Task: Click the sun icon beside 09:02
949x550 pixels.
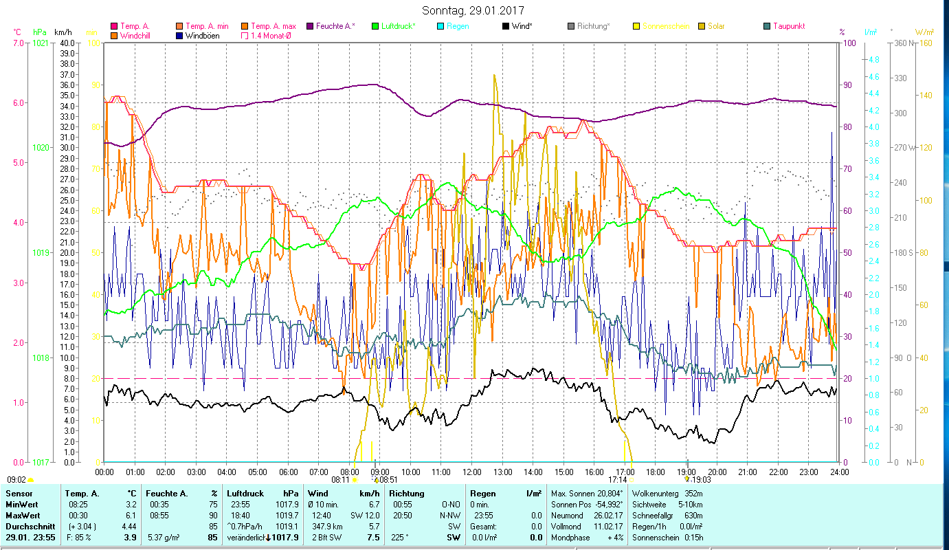Action: pos(31,480)
